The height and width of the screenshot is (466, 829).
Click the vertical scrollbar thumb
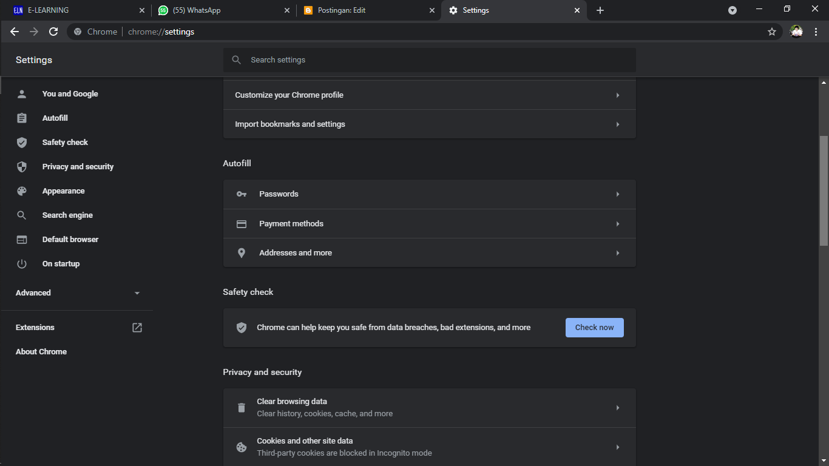click(x=824, y=191)
